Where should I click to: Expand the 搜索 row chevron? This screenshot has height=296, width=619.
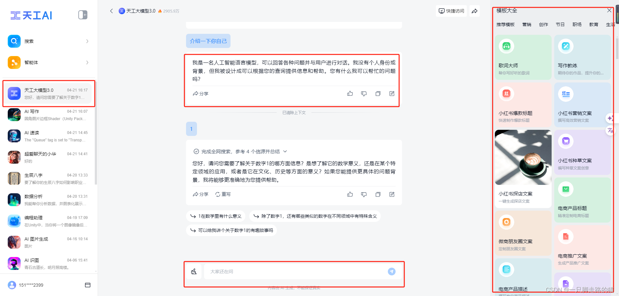(x=87, y=41)
